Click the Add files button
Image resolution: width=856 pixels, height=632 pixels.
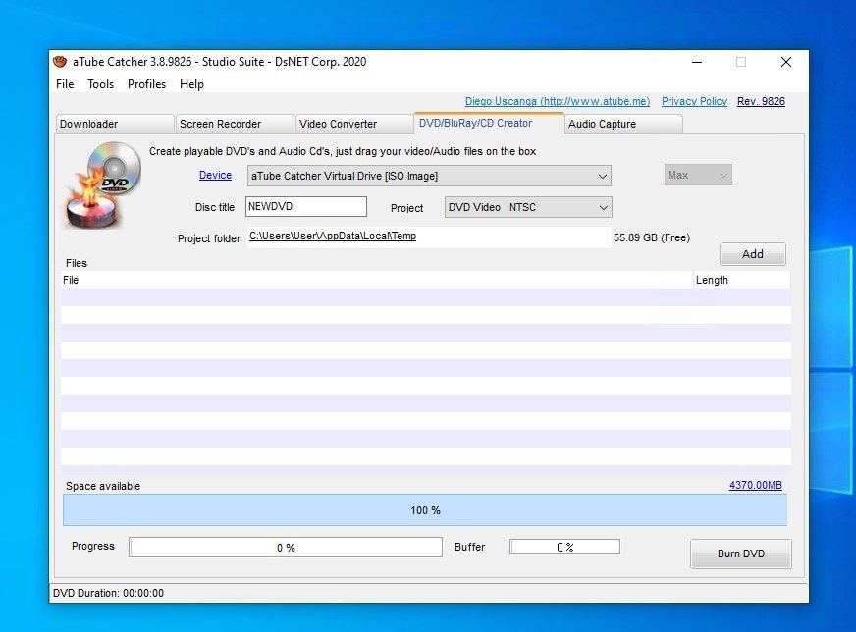(x=752, y=254)
